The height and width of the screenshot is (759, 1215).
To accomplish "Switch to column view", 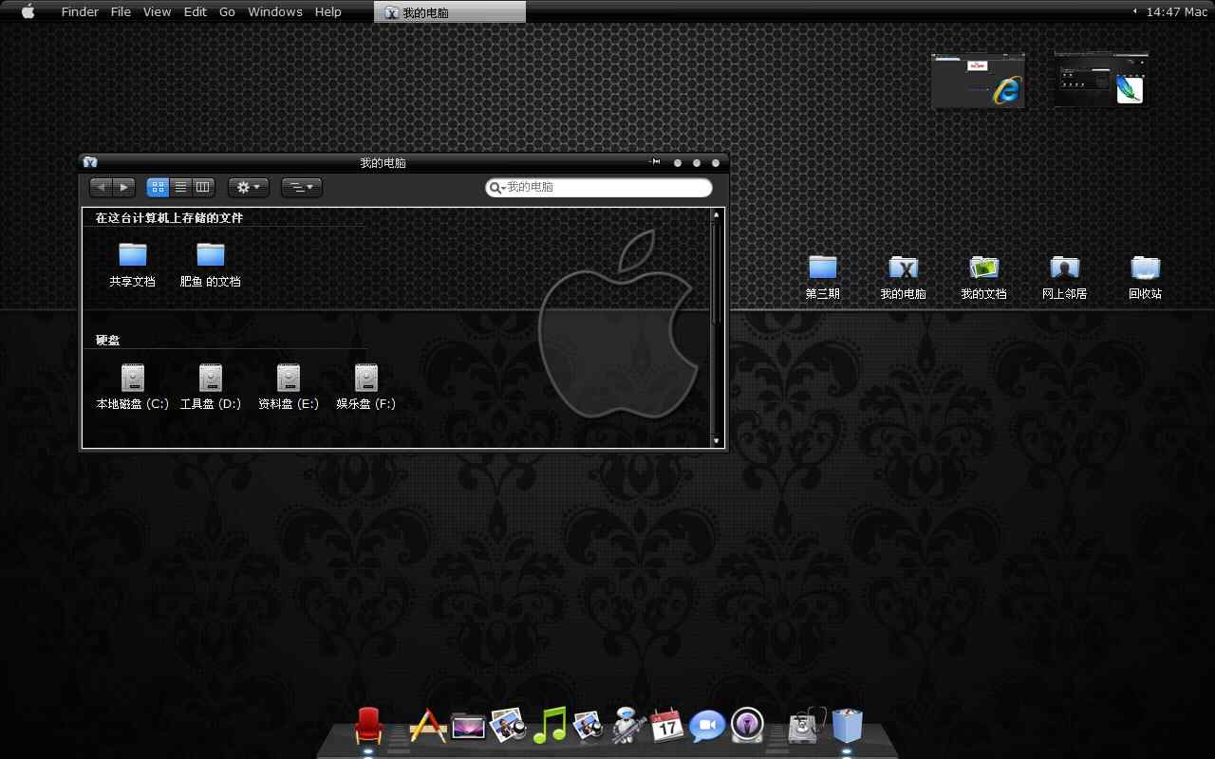I will click(x=203, y=187).
